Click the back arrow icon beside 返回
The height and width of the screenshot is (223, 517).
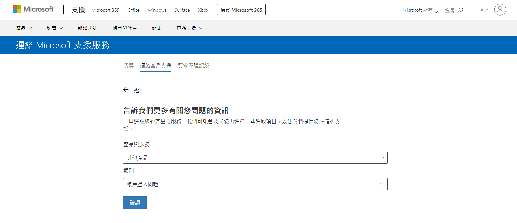[126, 90]
